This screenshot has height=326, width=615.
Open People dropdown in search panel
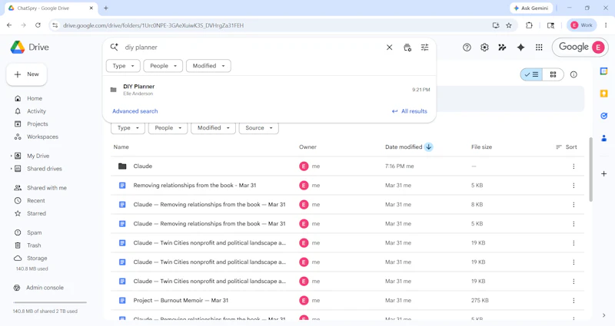163,66
